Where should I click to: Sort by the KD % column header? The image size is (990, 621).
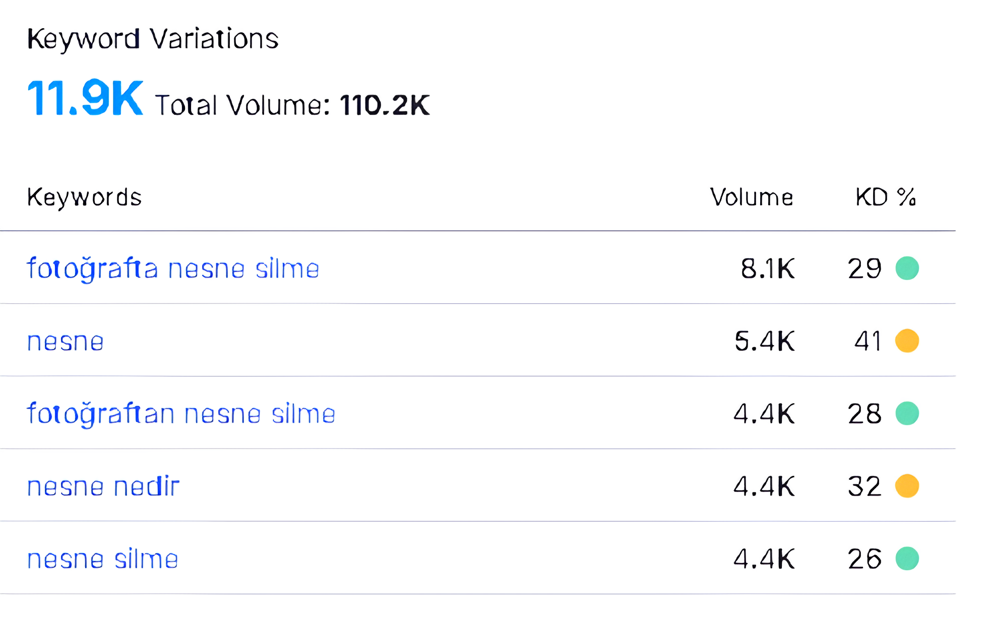tap(886, 197)
